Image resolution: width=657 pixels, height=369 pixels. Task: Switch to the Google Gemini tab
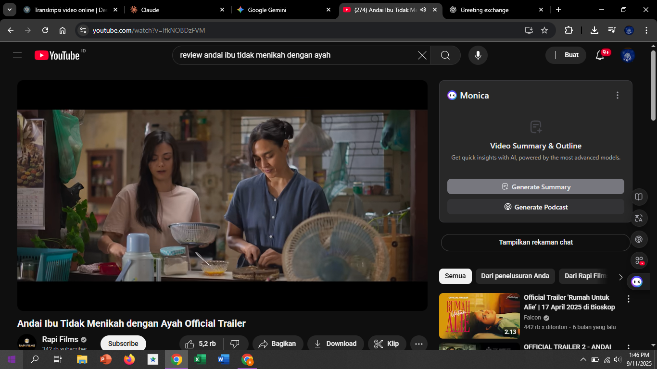pos(284,10)
